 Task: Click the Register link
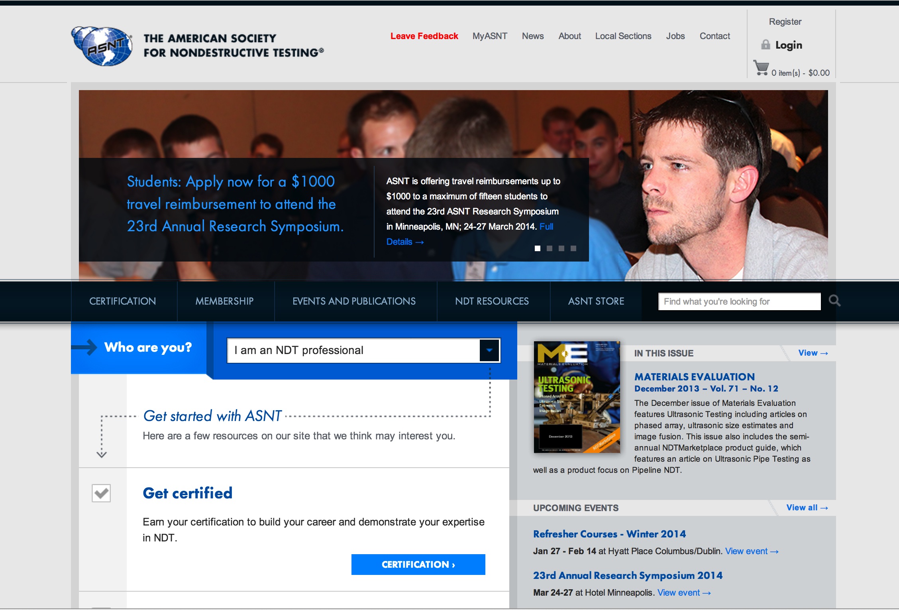click(785, 22)
